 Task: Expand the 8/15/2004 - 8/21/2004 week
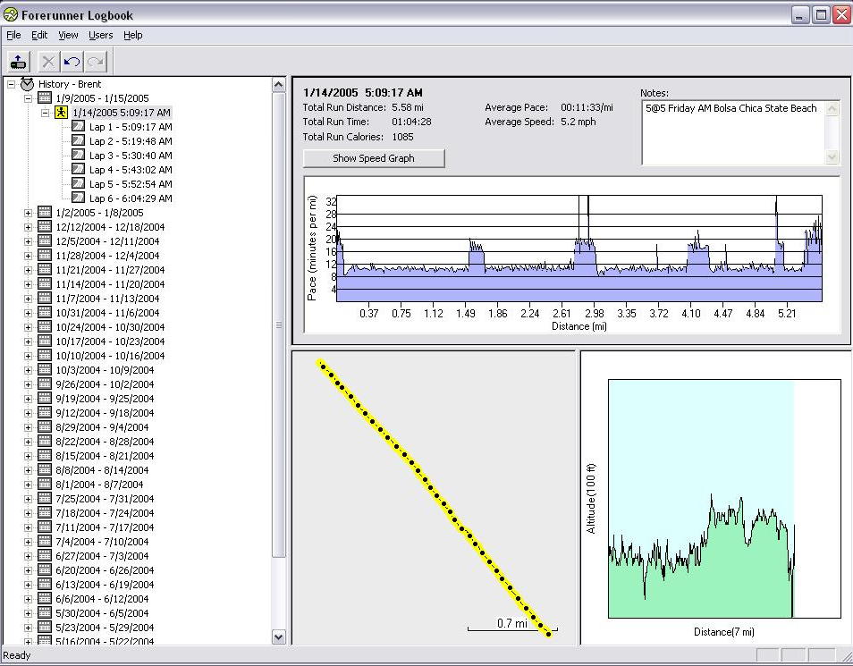tap(29, 456)
